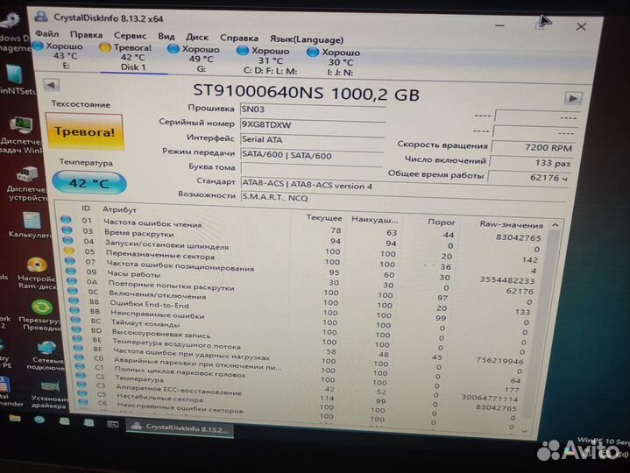Viewport: 630px width, 473px height.
Task: Click the 42 °C temperature button
Action: (x=89, y=183)
